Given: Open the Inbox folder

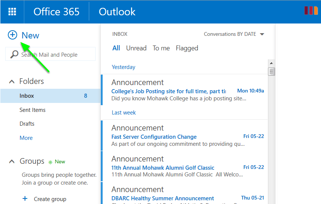Looking at the screenshot, I should tap(27, 96).
